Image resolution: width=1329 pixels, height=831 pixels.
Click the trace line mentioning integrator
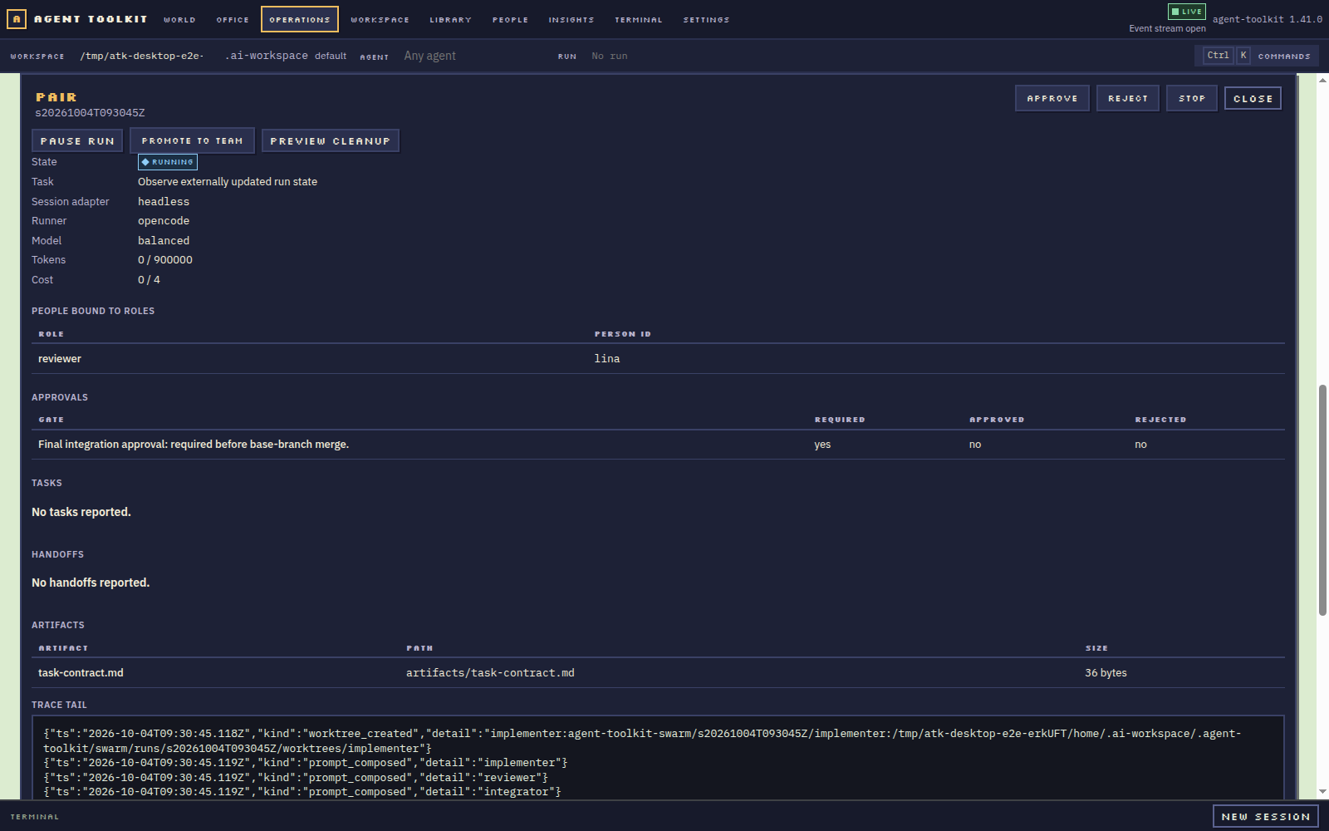(302, 792)
